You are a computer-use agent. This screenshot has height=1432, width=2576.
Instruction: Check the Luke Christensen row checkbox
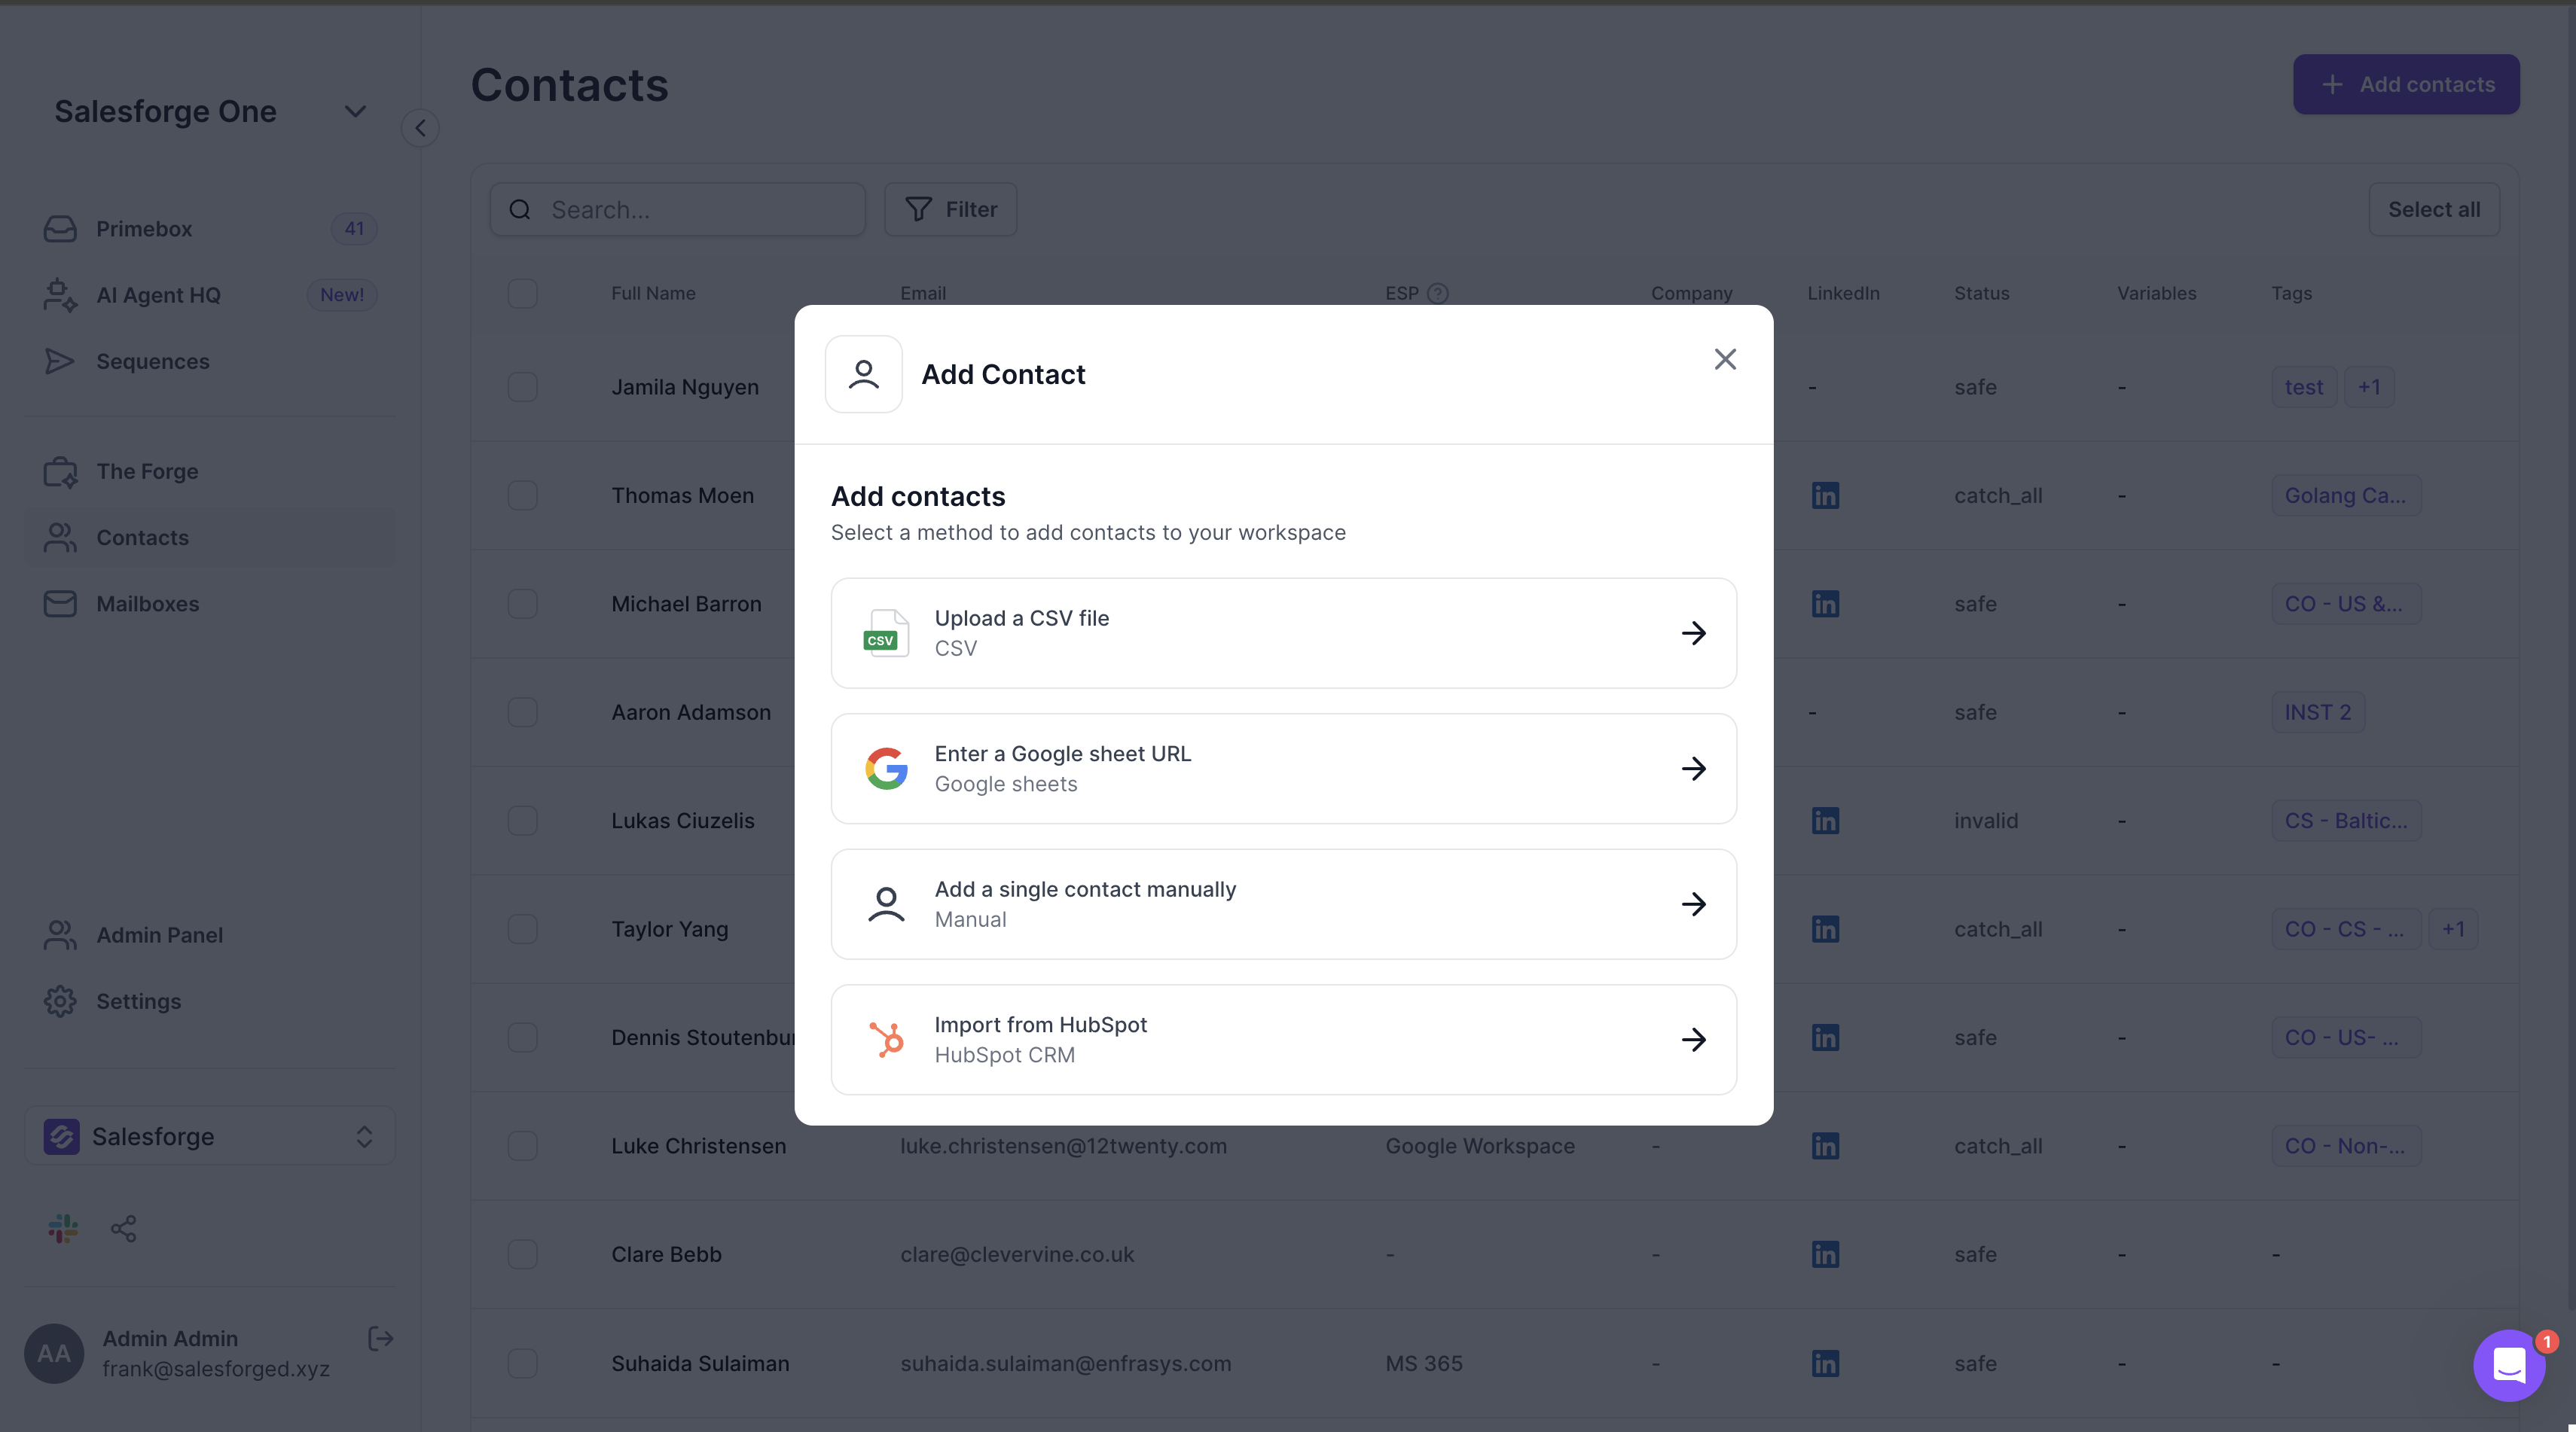click(x=522, y=1145)
